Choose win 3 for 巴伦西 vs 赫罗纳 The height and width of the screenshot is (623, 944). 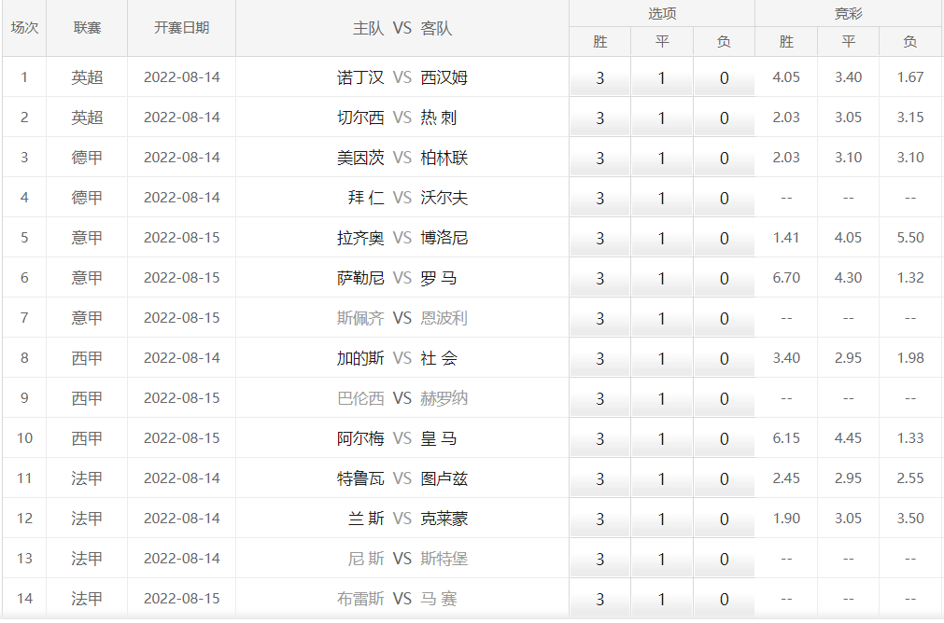(x=599, y=398)
